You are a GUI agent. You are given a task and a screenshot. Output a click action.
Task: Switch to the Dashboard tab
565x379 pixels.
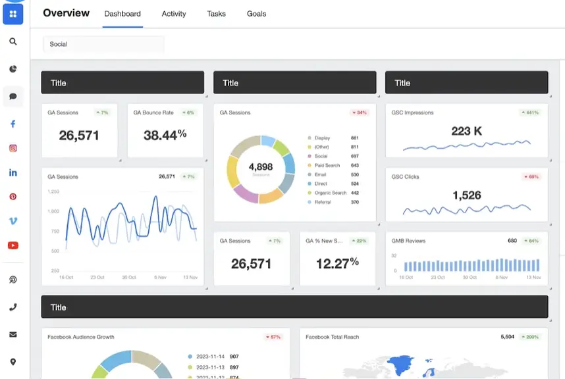coord(122,14)
